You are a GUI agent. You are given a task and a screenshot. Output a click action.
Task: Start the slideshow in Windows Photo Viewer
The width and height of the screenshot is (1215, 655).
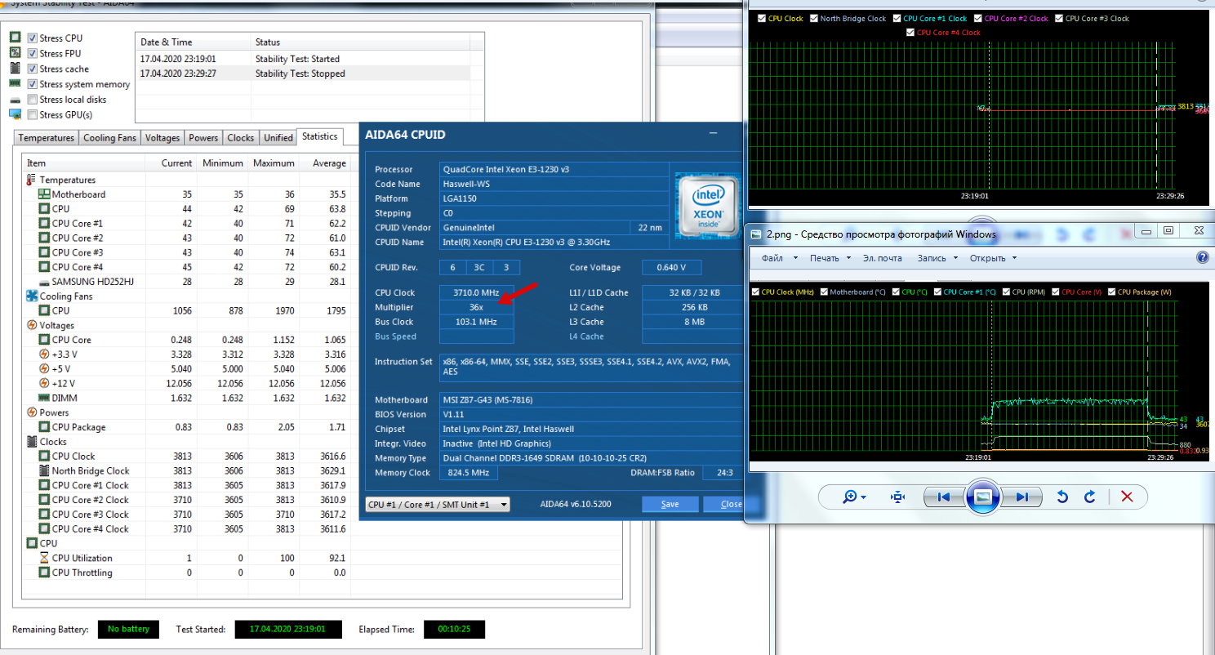coord(983,497)
